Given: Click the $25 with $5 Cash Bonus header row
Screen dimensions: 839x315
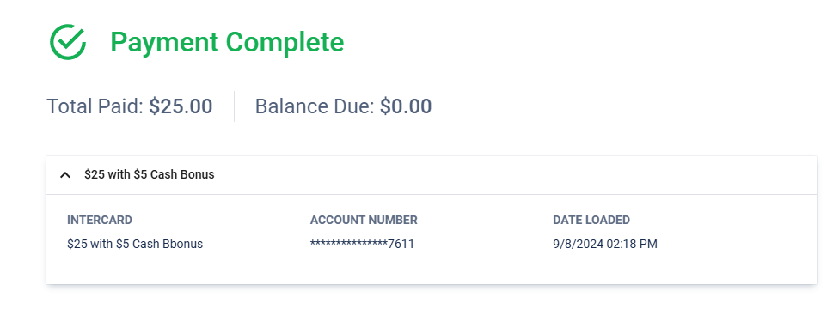Looking at the screenshot, I should tap(432, 175).
